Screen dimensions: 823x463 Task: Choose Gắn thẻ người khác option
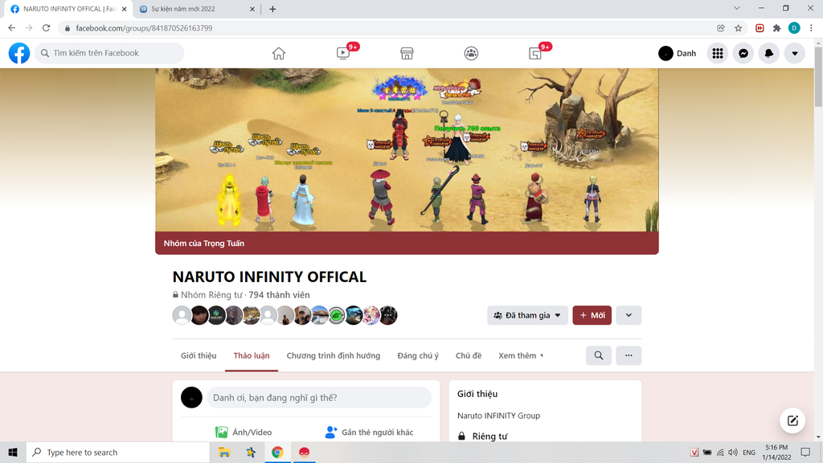click(369, 432)
